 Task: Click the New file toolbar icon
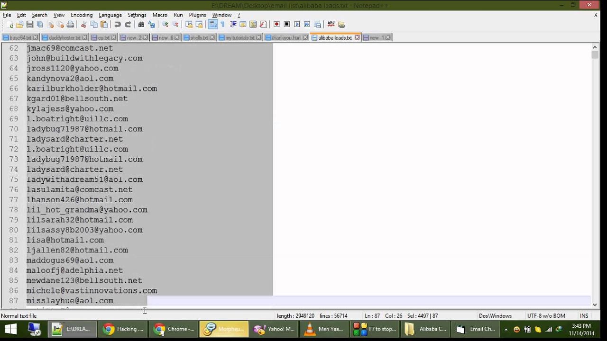pyautogui.click(x=9, y=25)
